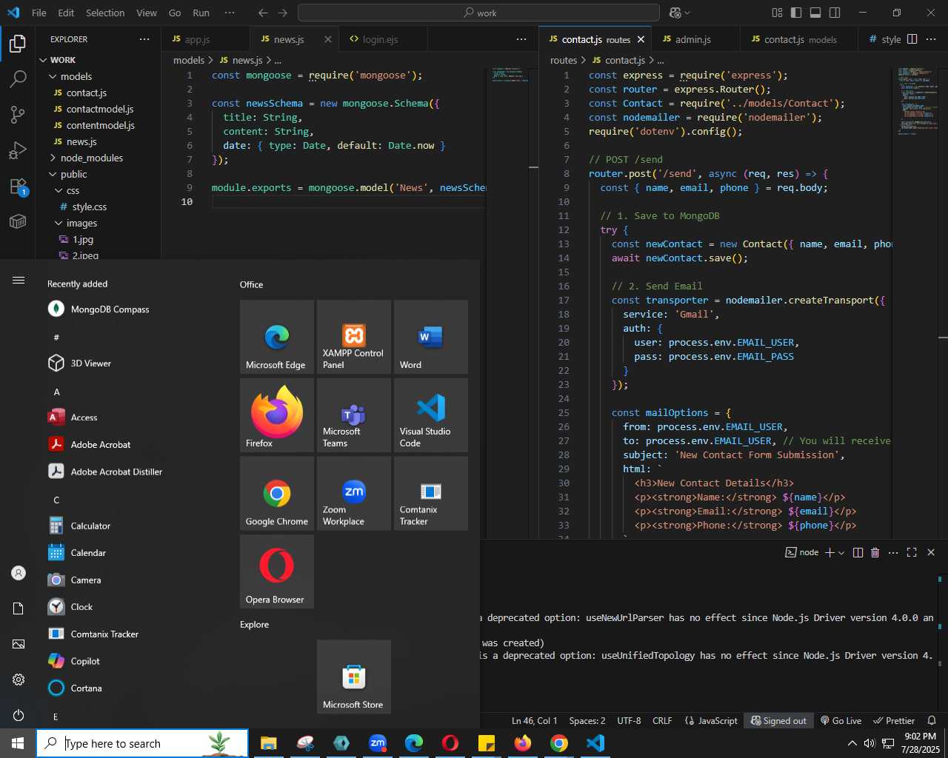Switch to contact.js models tab
The width and height of the screenshot is (948, 758).
point(798,39)
